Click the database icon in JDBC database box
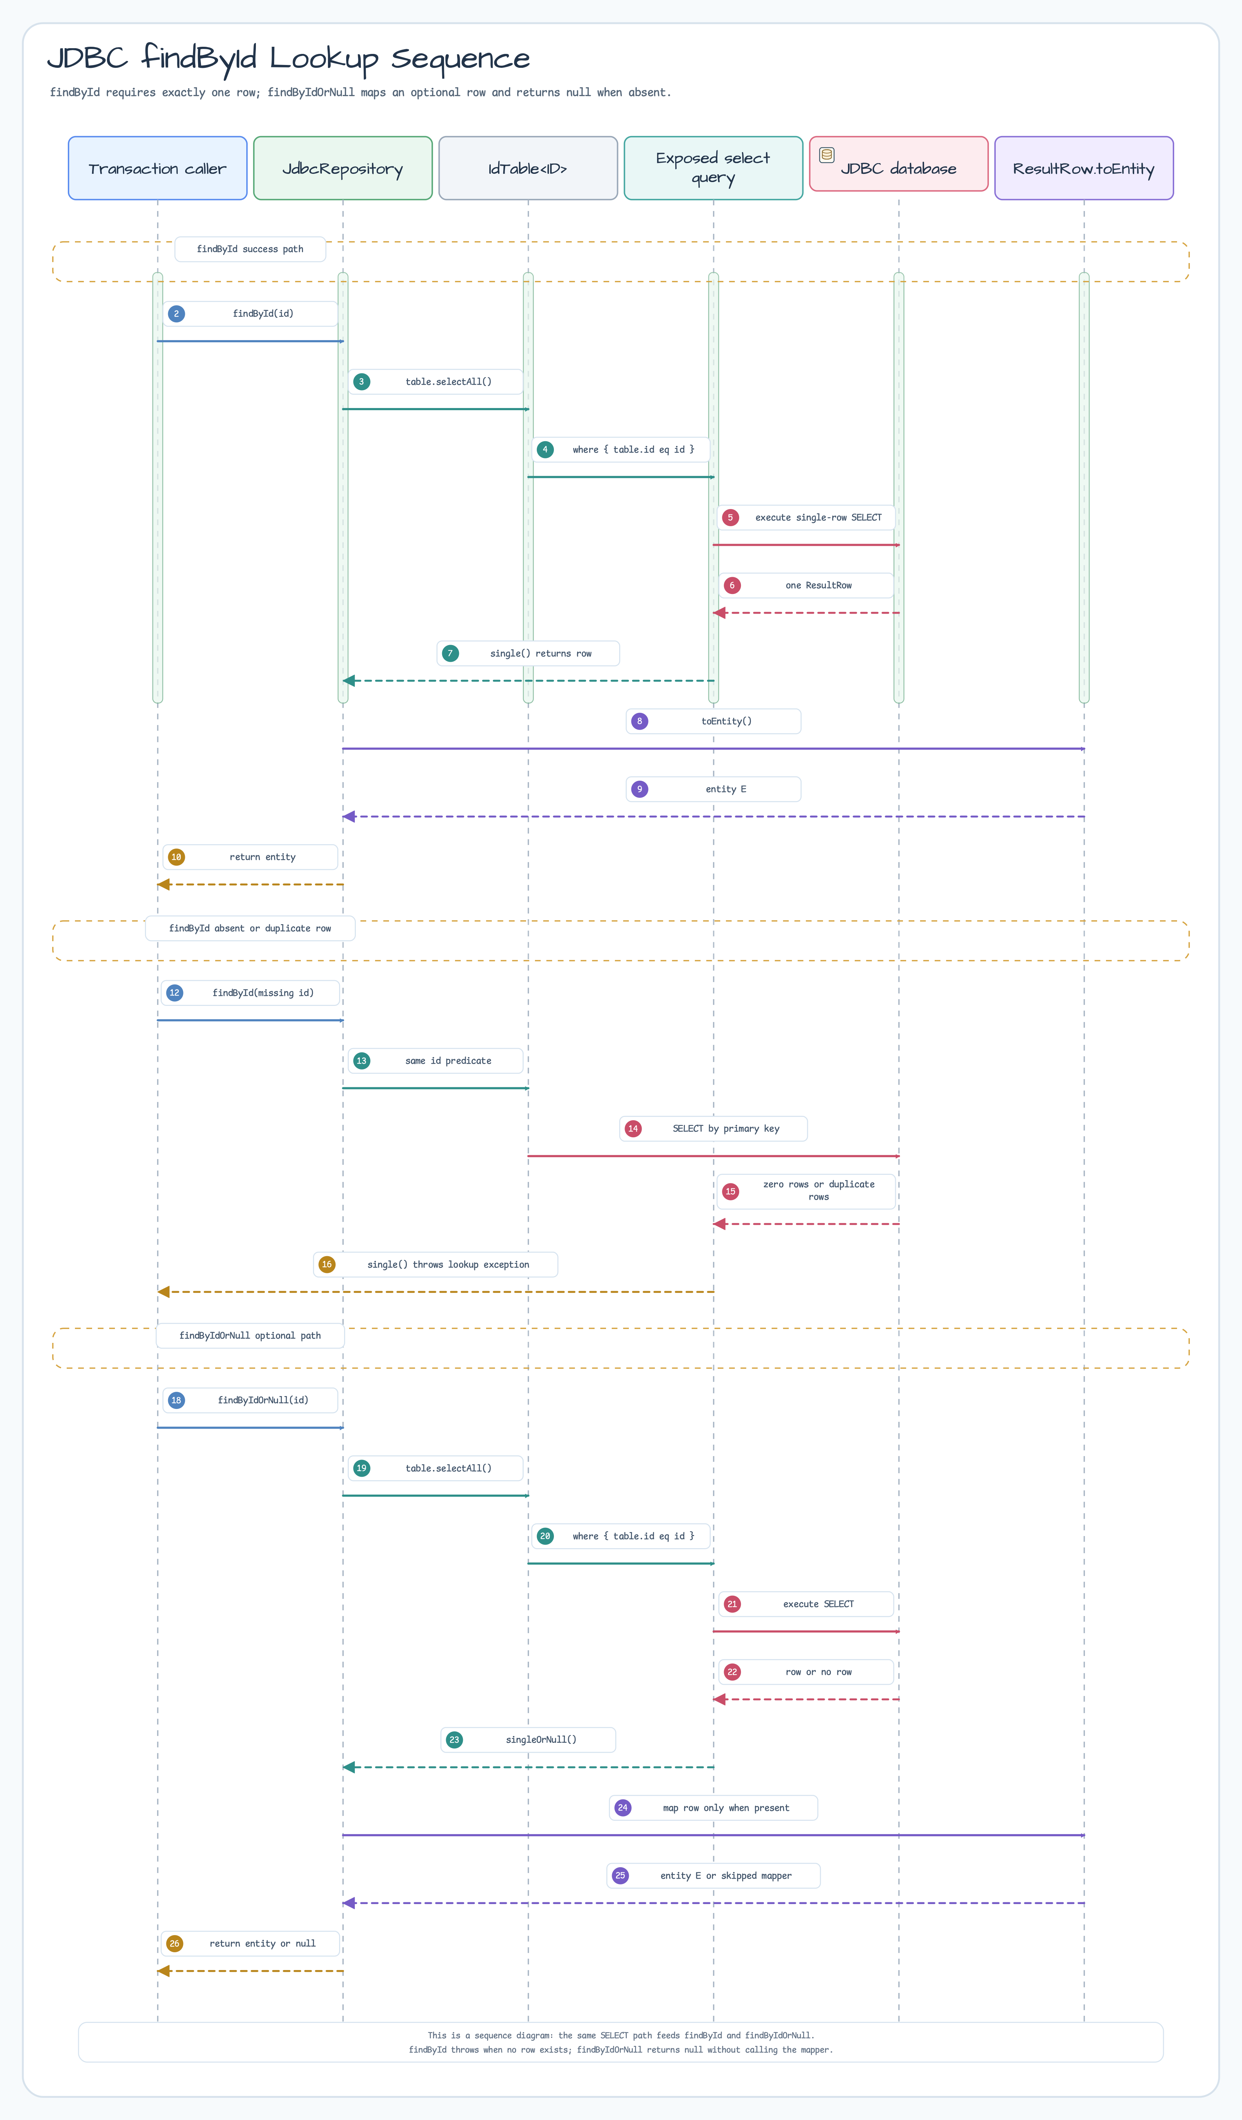This screenshot has width=1242, height=2120. (x=827, y=155)
